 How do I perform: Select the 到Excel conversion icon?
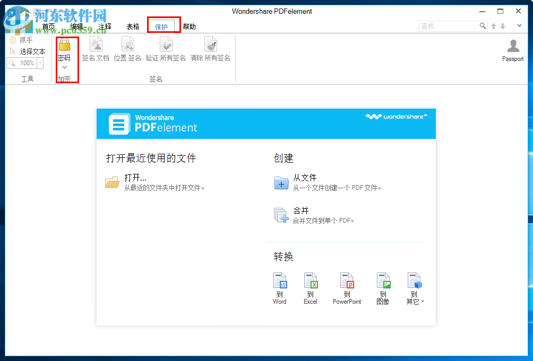pyautogui.click(x=310, y=281)
